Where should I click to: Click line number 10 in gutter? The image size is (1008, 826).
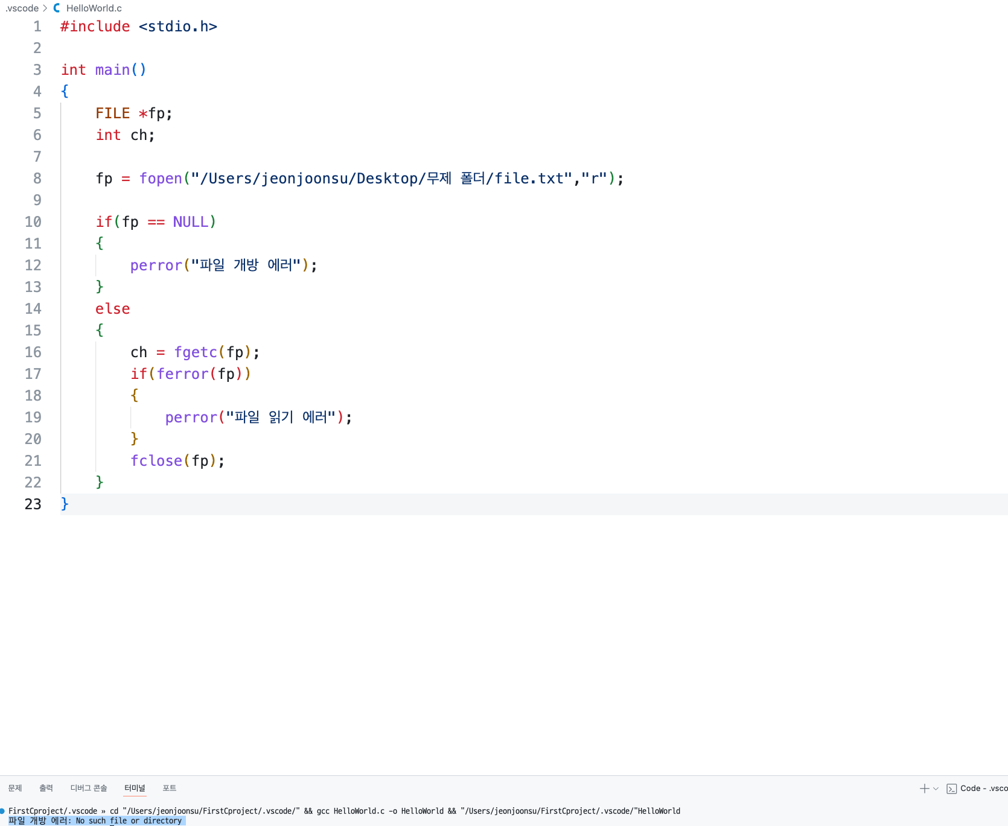33,222
